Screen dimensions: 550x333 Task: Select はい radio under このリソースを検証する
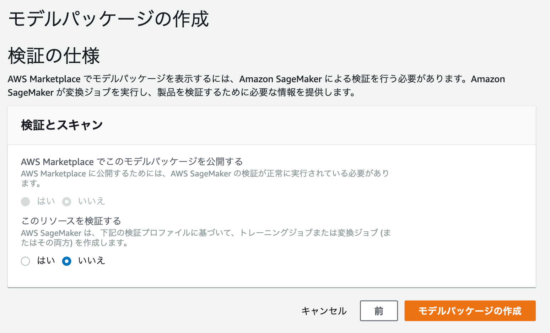click(x=26, y=261)
